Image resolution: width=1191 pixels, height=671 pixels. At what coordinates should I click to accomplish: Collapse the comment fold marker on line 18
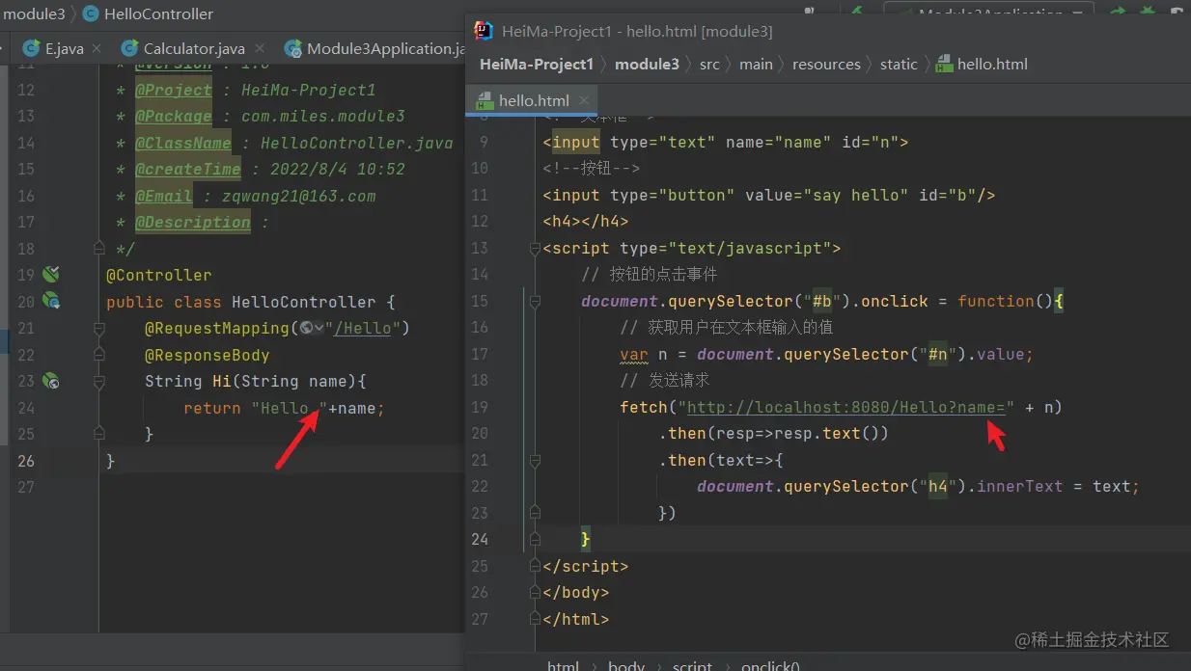pyautogui.click(x=98, y=249)
